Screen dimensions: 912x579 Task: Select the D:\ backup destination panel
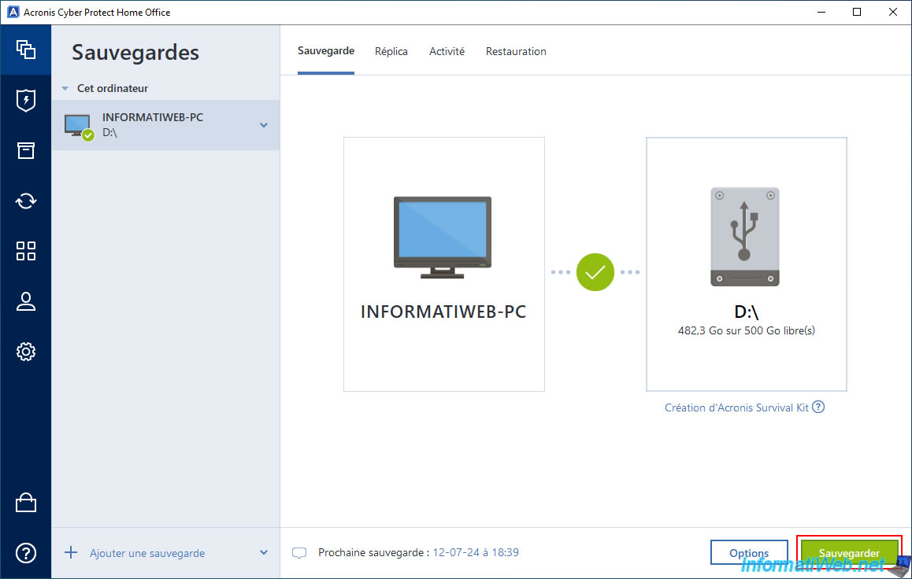point(747,264)
